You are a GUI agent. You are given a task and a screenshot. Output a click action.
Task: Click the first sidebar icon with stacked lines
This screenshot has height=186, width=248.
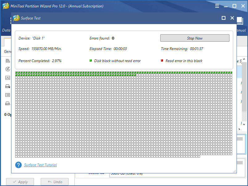click(8, 61)
